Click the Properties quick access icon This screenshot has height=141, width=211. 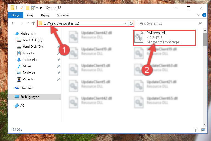tap(21, 8)
